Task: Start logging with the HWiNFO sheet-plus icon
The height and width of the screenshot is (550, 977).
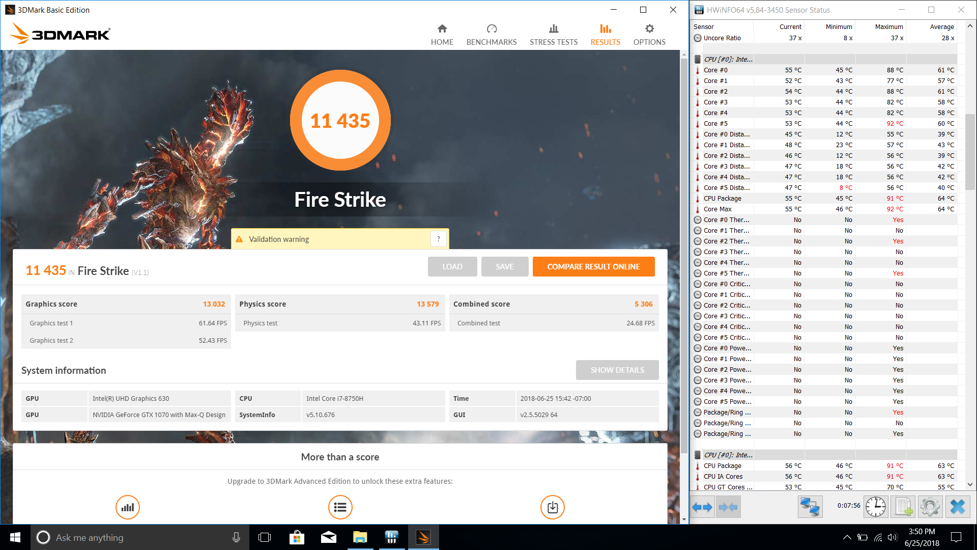Action: click(x=903, y=507)
